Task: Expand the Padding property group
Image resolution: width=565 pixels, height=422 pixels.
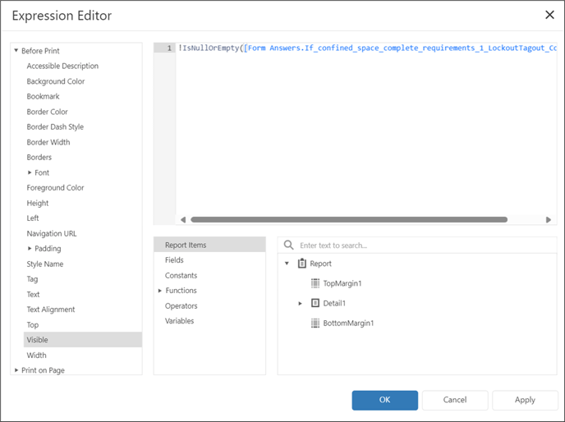Action: tap(30, 249)
